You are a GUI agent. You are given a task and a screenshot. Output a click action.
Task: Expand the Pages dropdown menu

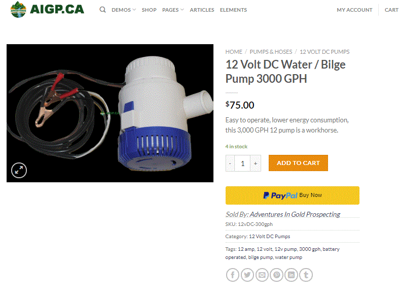173,10
